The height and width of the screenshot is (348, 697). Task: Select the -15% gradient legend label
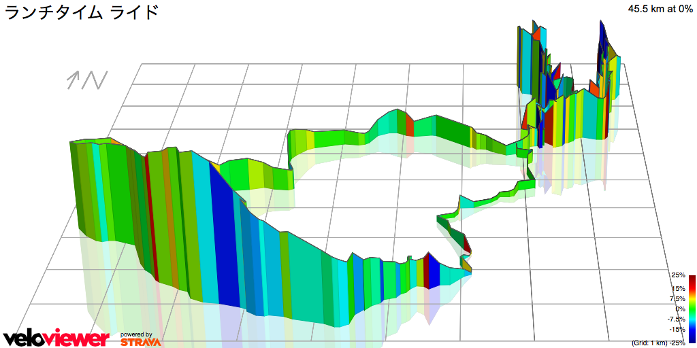point(677,329)
